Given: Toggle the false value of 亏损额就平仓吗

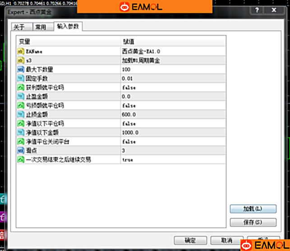Looking at the screenshot, I should point(129,105).
